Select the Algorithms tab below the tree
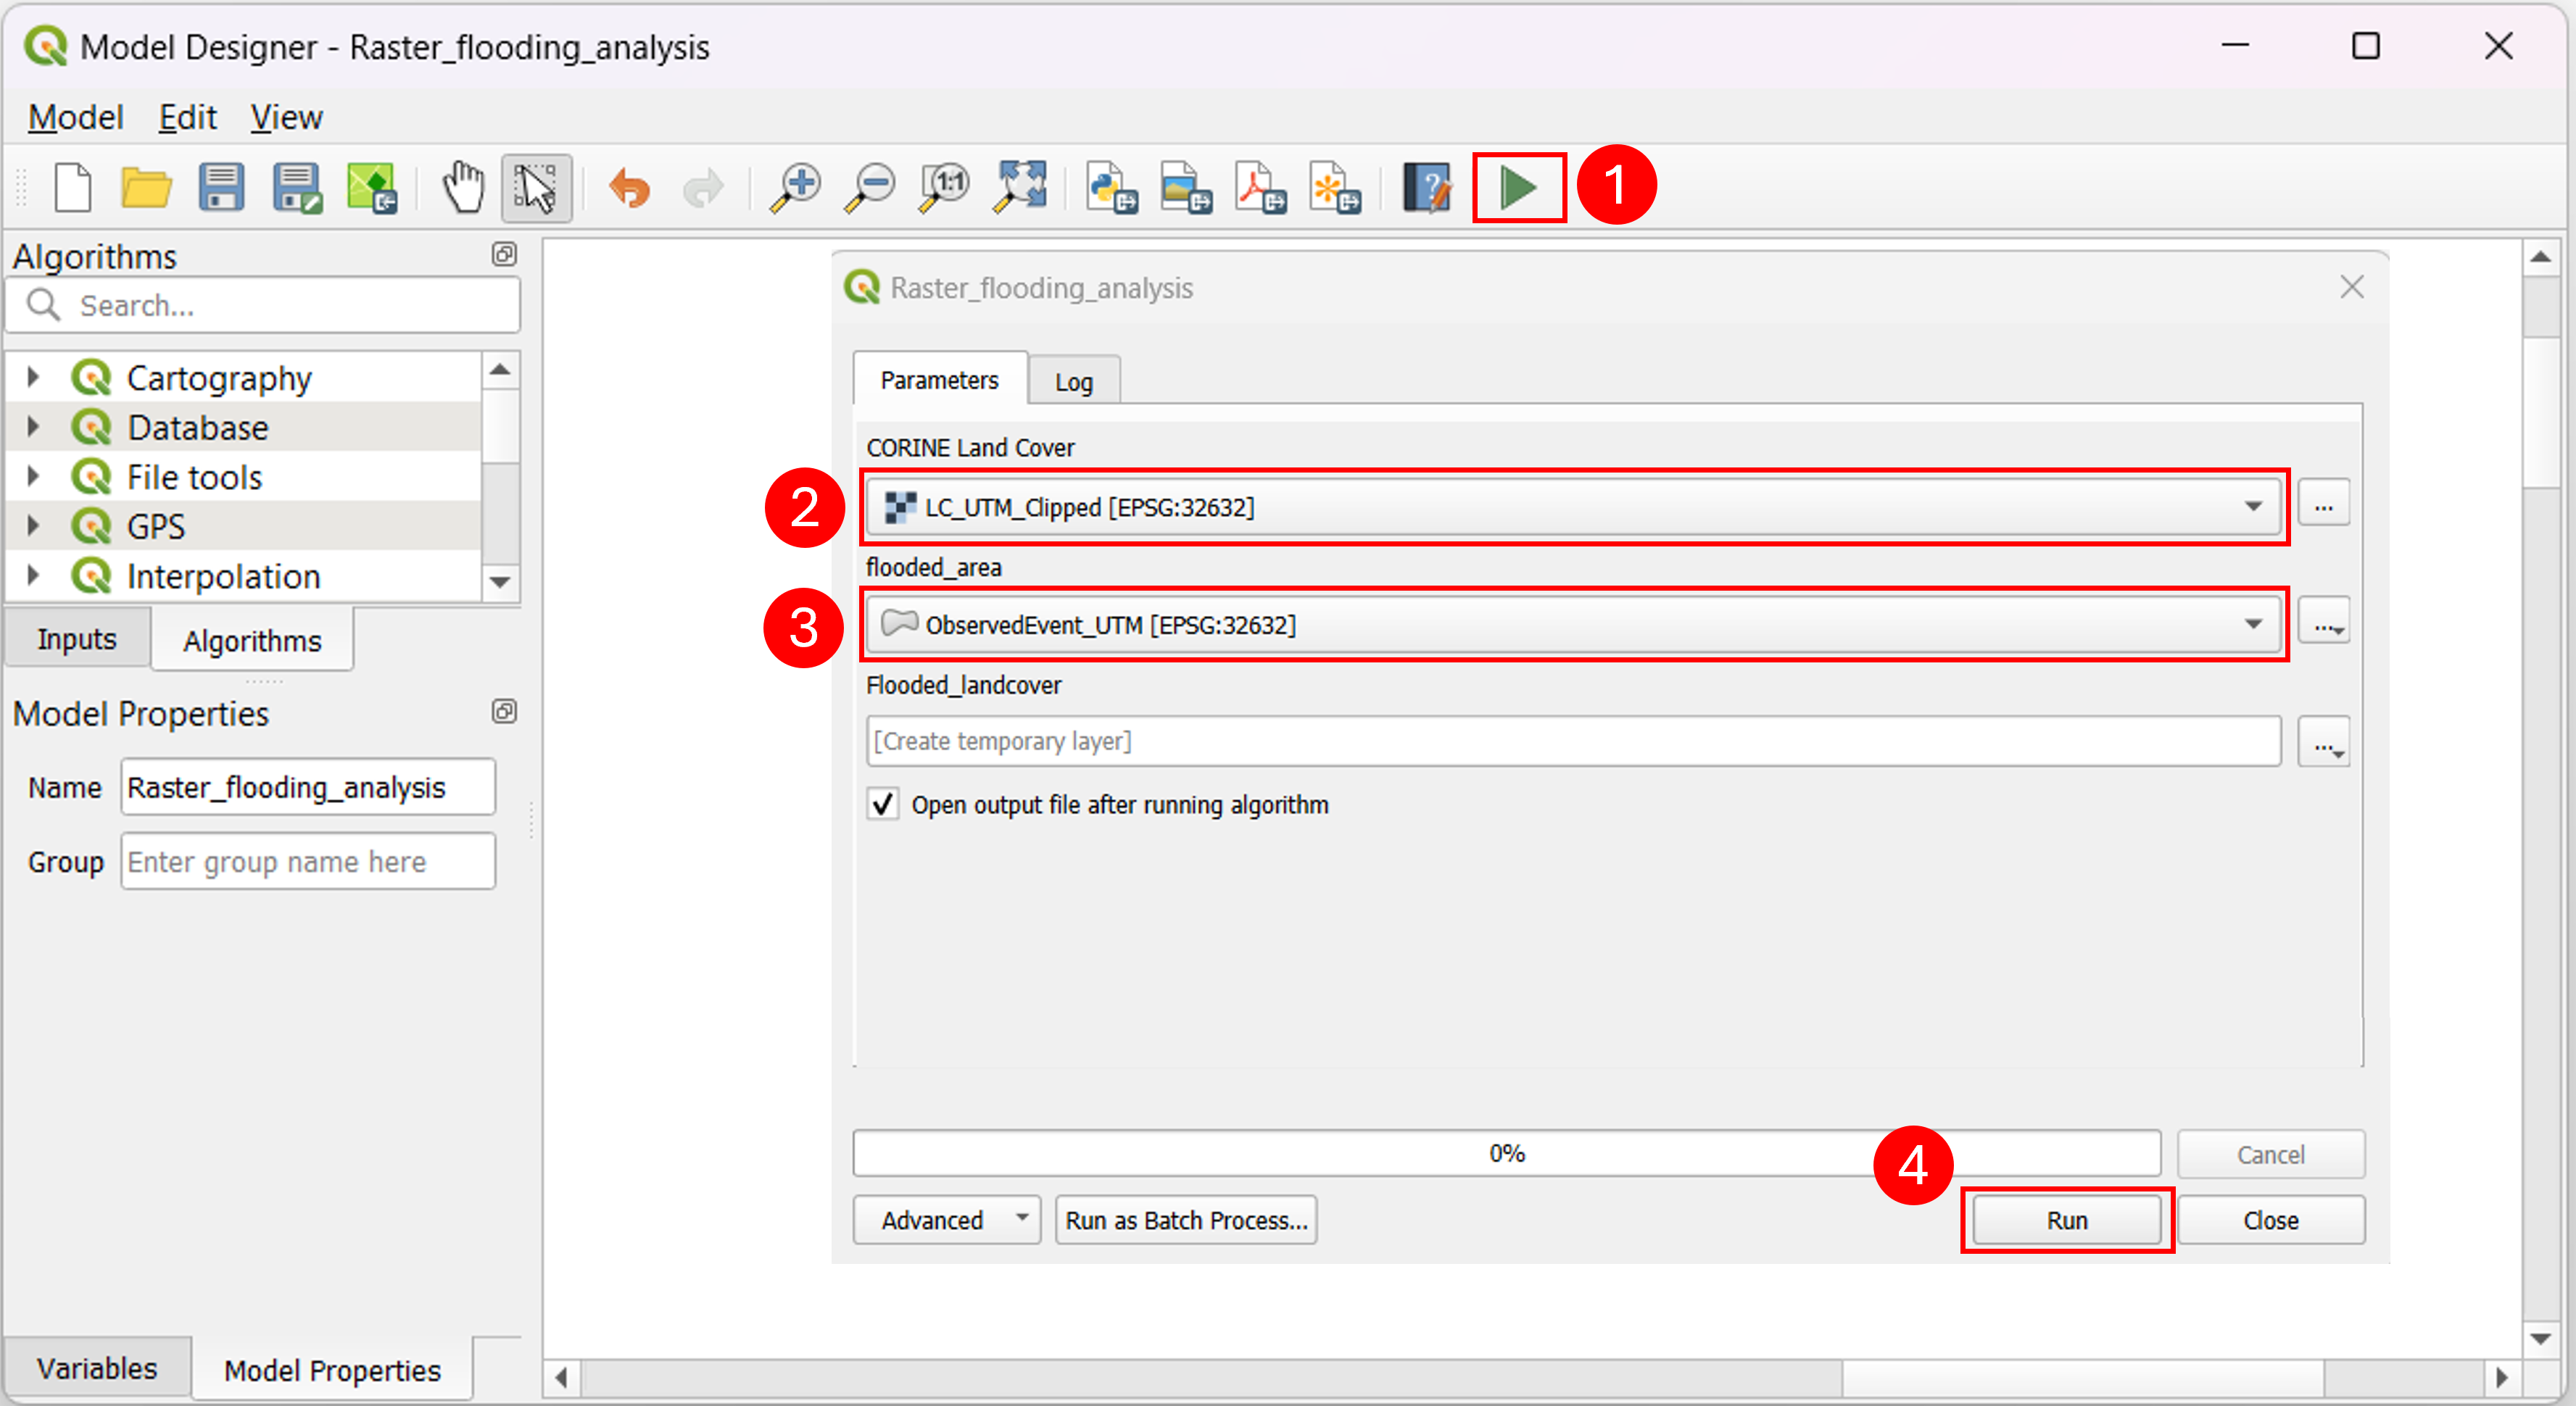Image resolution: width=2576 pixels, height=1406 pixels. point(252,641)
